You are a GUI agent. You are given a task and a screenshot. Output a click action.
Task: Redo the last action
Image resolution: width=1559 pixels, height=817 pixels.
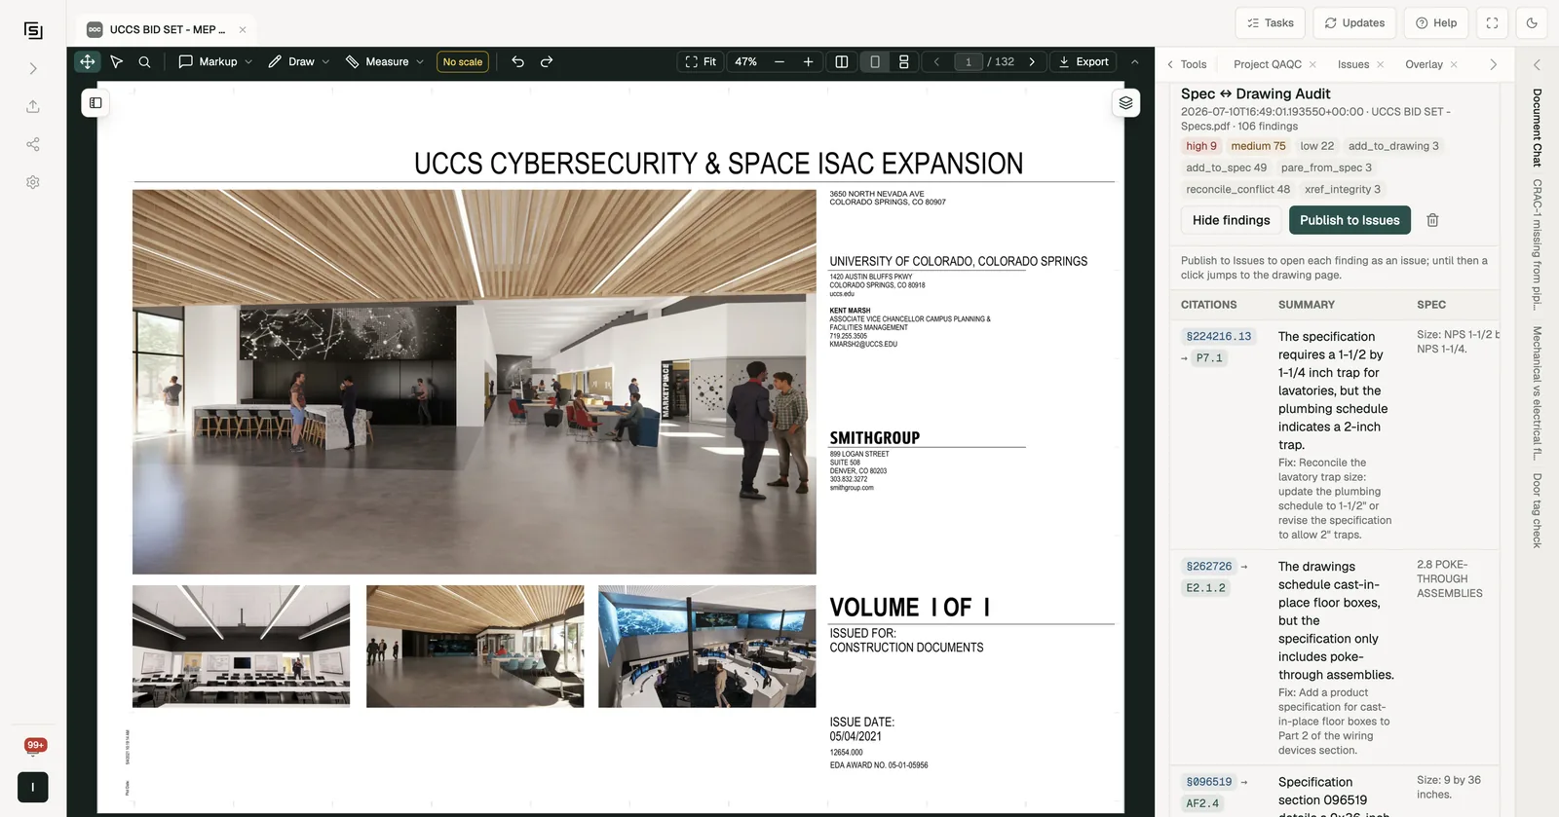547,61
